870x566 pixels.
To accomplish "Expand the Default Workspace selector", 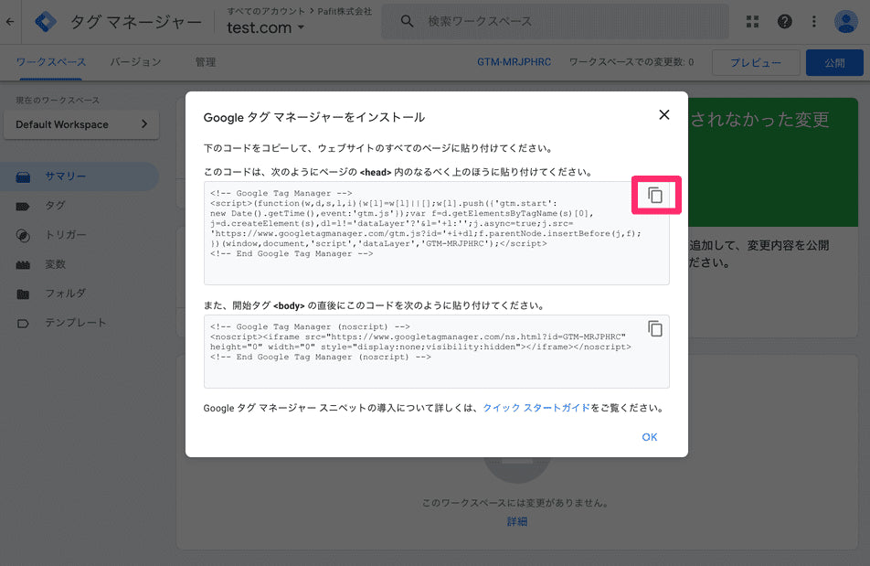I will pyautogui.click(x=81, y=124).
